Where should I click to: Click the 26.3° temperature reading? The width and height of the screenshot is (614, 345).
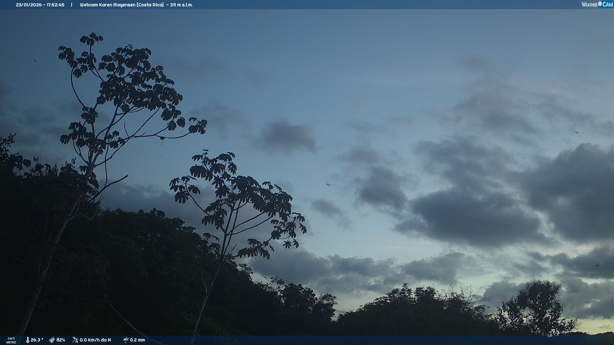37,340
